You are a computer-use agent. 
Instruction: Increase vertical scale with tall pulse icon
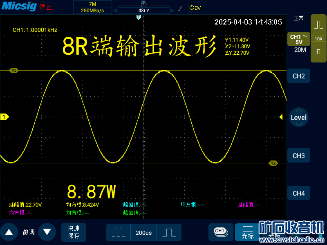(318, 25)
